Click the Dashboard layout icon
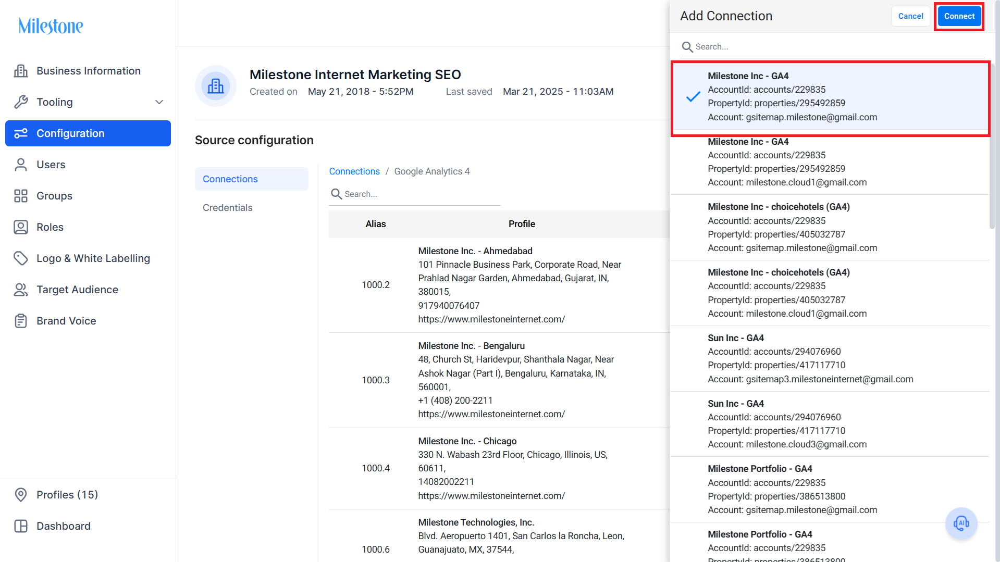Image resolution: width=1000 pixels, height=562 pixels. click(21, 526)
